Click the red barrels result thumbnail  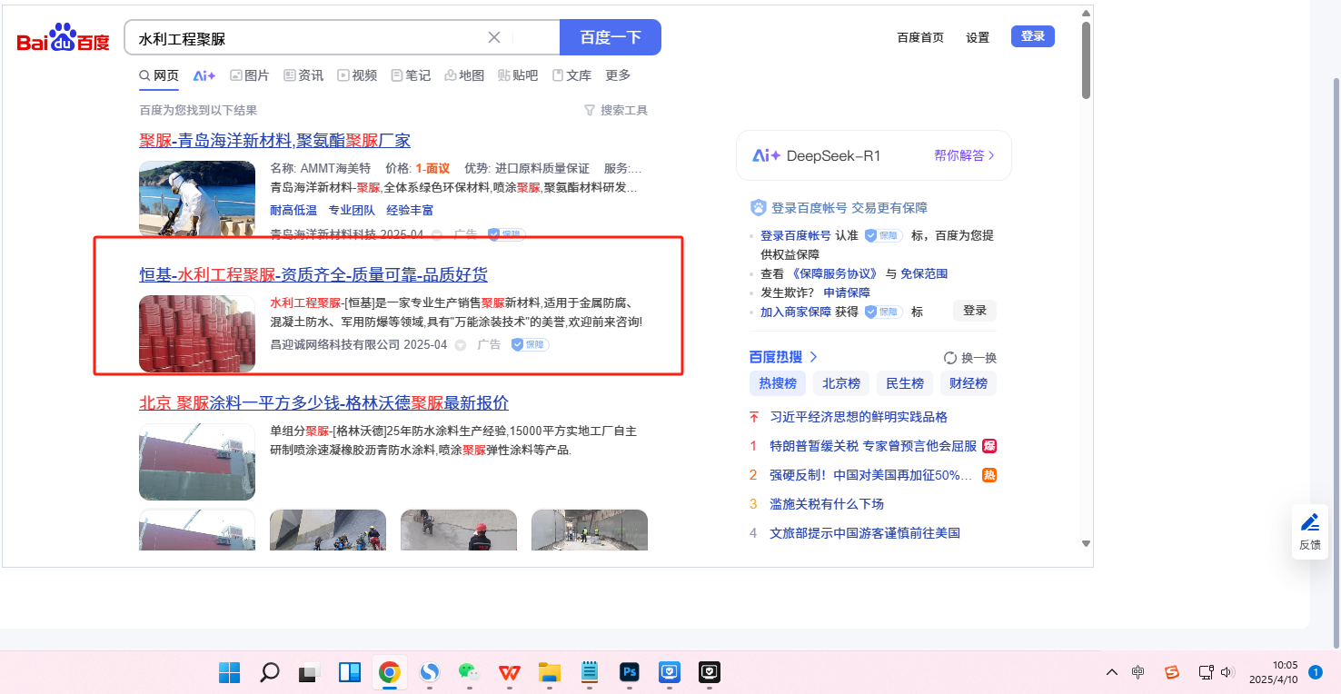tap(197, 333)
